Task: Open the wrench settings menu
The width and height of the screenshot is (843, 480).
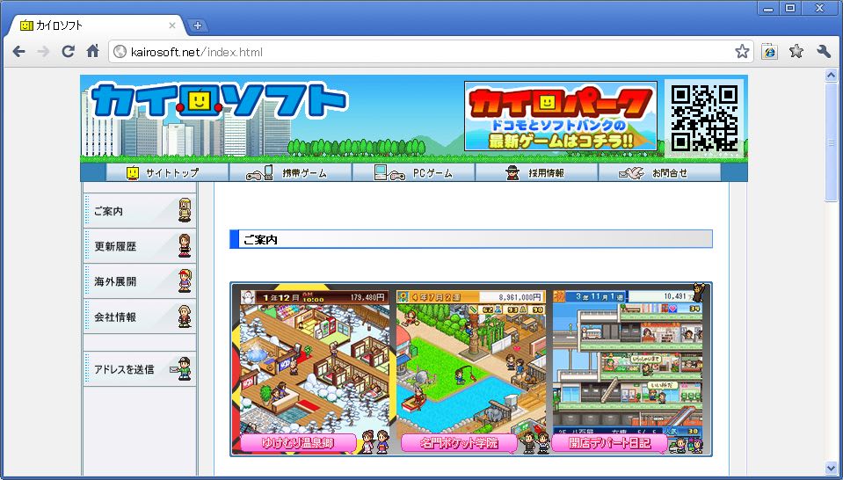Action: [824, 52]
